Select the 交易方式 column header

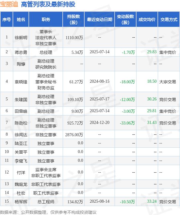169,19
